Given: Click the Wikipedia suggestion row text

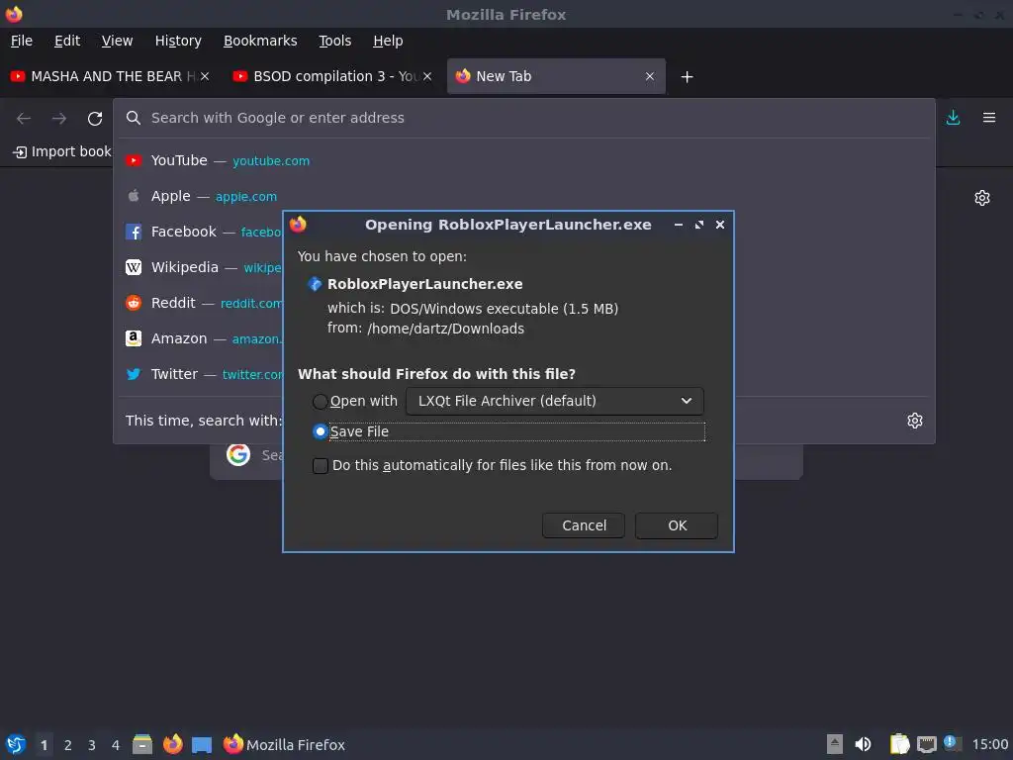Looking at the screenshot, I should (x=185, y=267).
